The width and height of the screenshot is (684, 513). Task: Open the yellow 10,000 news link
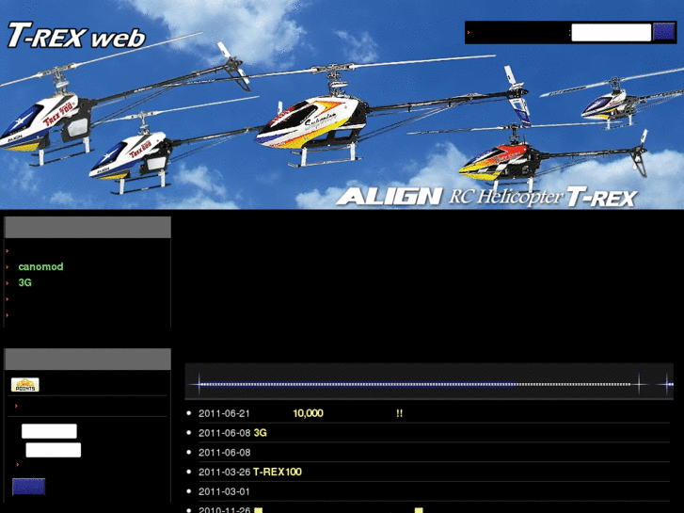pos(308,413)
